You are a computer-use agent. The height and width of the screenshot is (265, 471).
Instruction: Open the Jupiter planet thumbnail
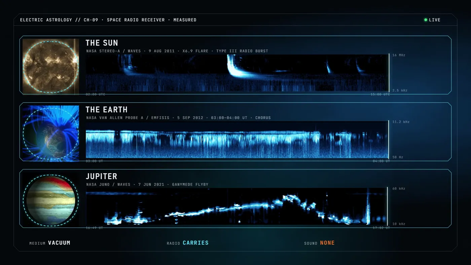pyautogui.click(x=51, y=200)
